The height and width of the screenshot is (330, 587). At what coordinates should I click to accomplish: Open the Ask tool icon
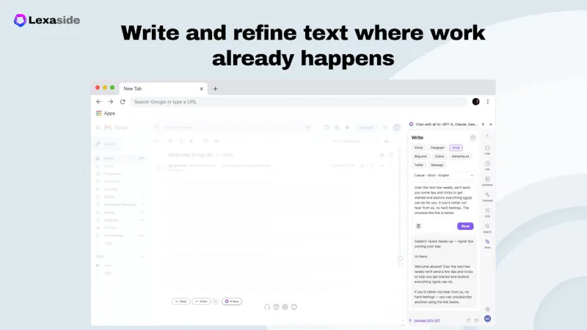click(x=487, y=166)
